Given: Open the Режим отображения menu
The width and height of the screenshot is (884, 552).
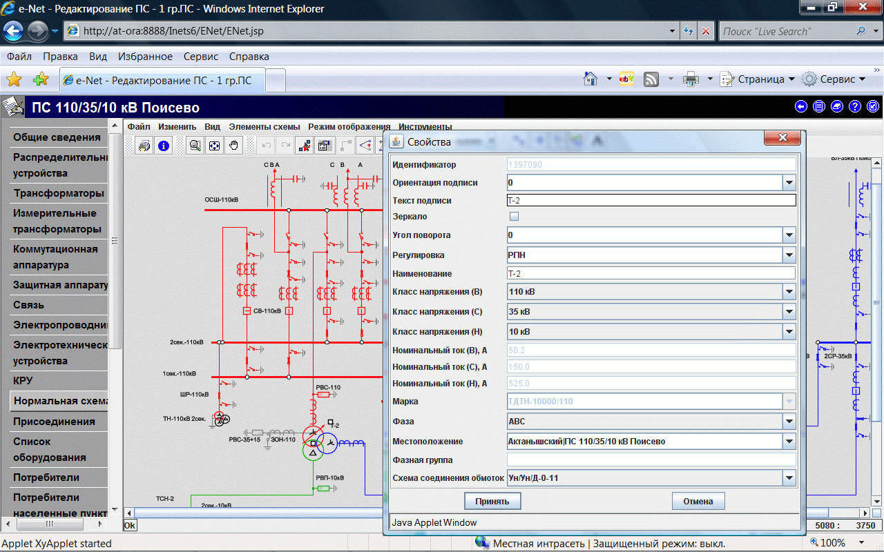Looking at the screenshot, I should [x=349, y=127].
